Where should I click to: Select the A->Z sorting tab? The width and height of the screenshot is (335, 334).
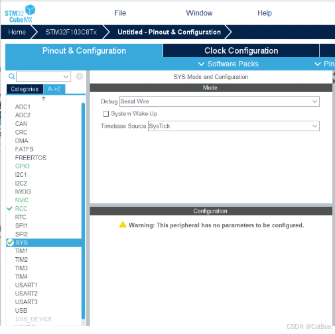point(54,89)
